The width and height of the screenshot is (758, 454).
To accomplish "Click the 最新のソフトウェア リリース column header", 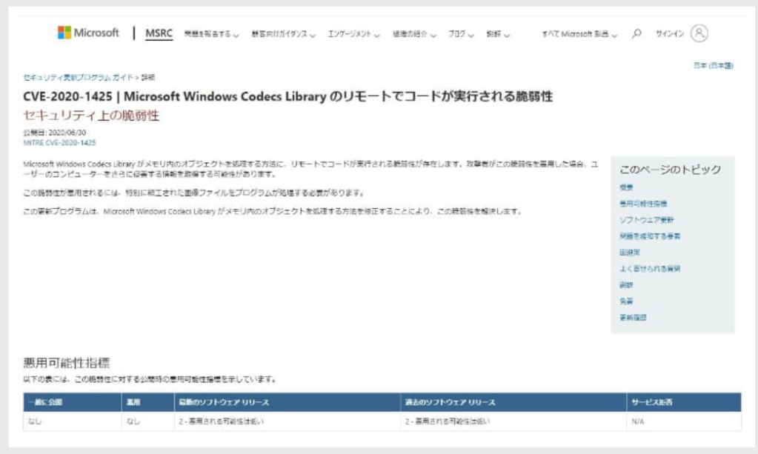I will 223,402.
